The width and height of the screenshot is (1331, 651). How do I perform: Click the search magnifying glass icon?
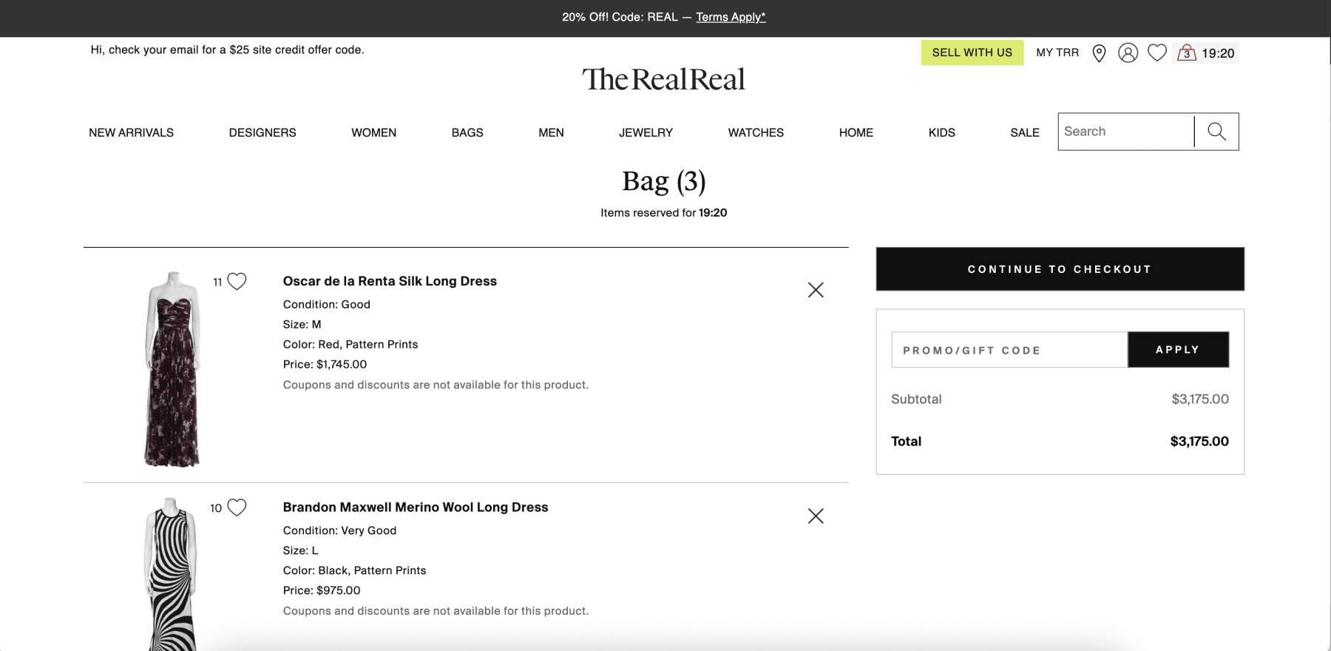click(1216, 132)
